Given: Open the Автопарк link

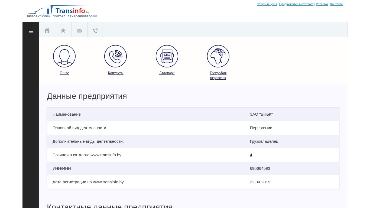Looking at the screenshot, I should click(167, 73).
